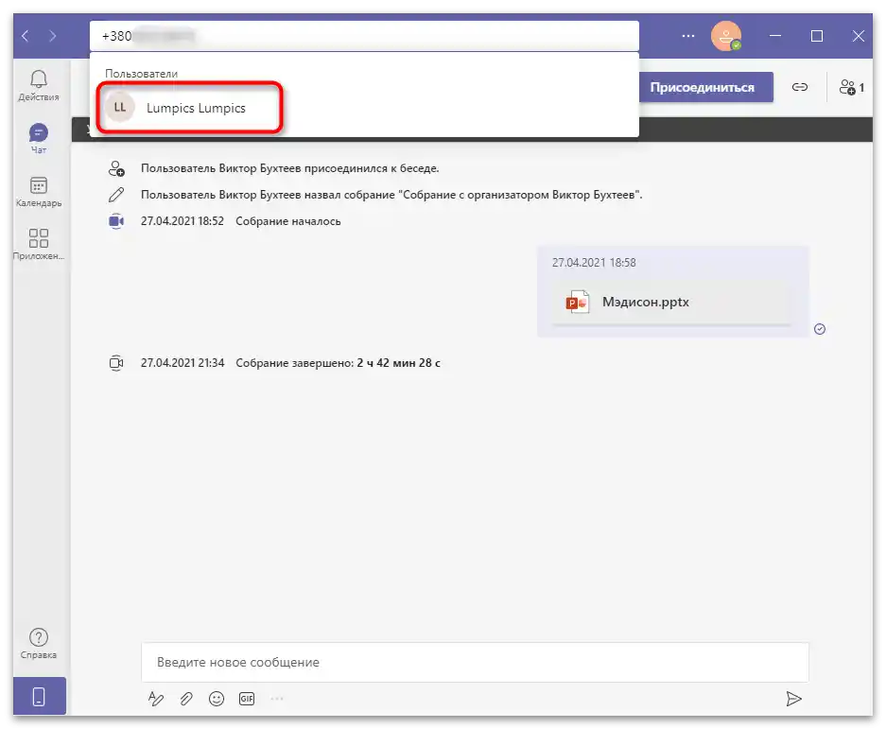The image size is (886, 729).
Task: Open the Календарь section
Action: 39,192
